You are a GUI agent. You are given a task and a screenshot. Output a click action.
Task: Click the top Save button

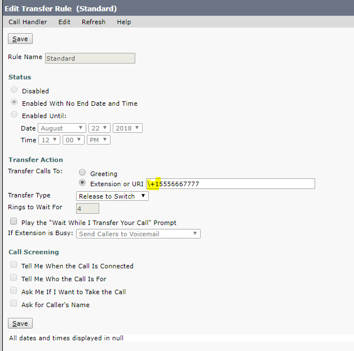(x=20, y=39)
